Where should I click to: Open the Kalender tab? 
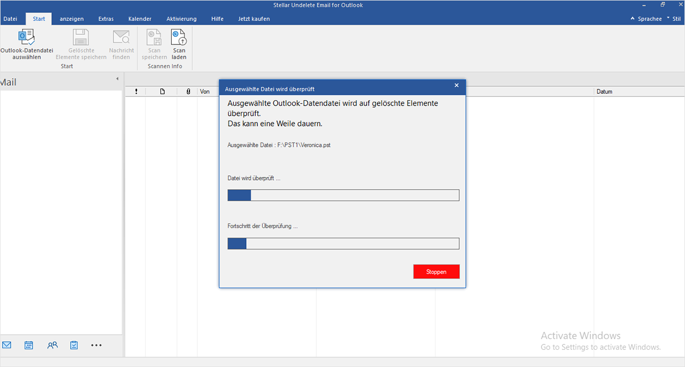[x=140, y=19]
